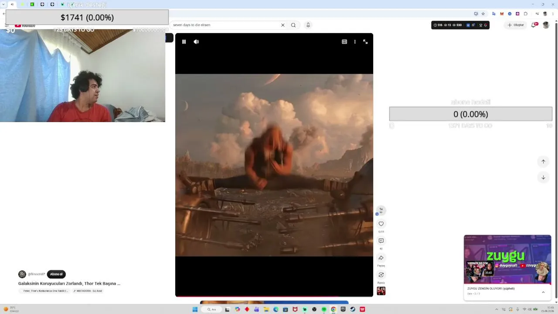The image size is (558, 314).
Task: Pause the Shorts video
Action: tap(184, 42)
